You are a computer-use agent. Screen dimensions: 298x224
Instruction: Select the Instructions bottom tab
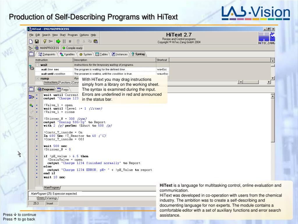point(51,83)
